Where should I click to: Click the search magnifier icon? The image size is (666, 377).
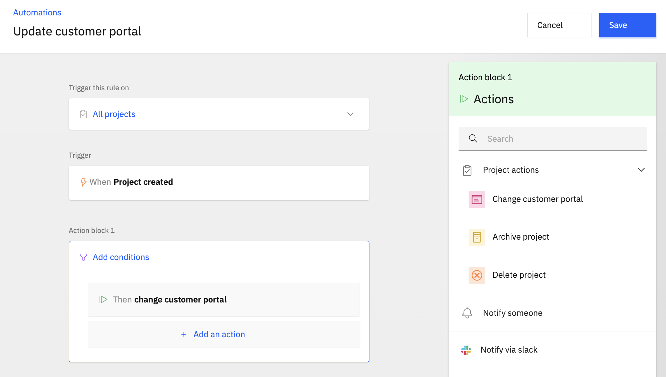click(473, 139)
